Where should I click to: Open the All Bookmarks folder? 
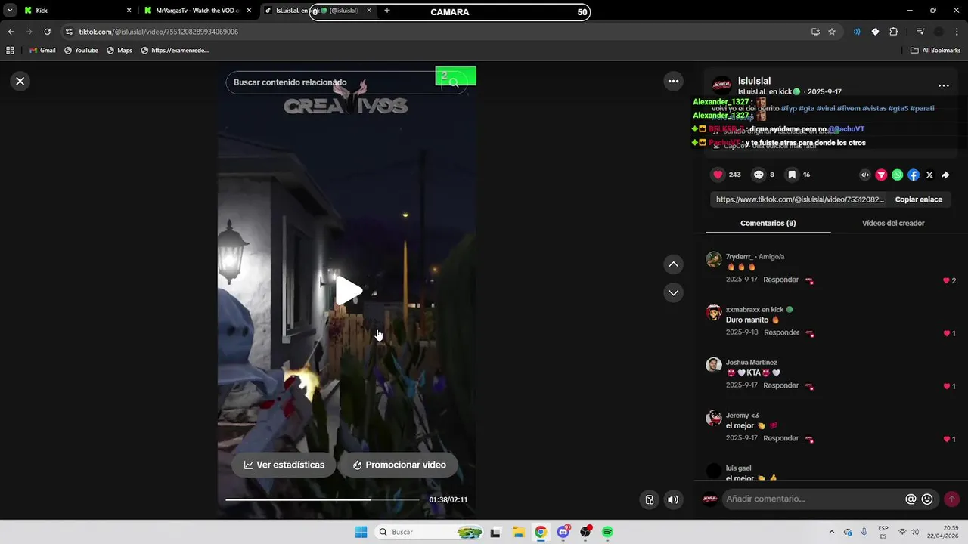click(x=935, y=51)
